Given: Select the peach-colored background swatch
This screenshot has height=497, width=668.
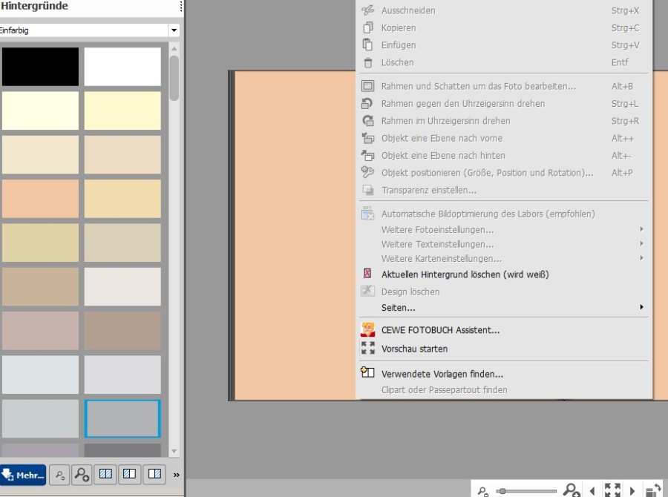Looking at the screenshot, I should tap(40, 198).
